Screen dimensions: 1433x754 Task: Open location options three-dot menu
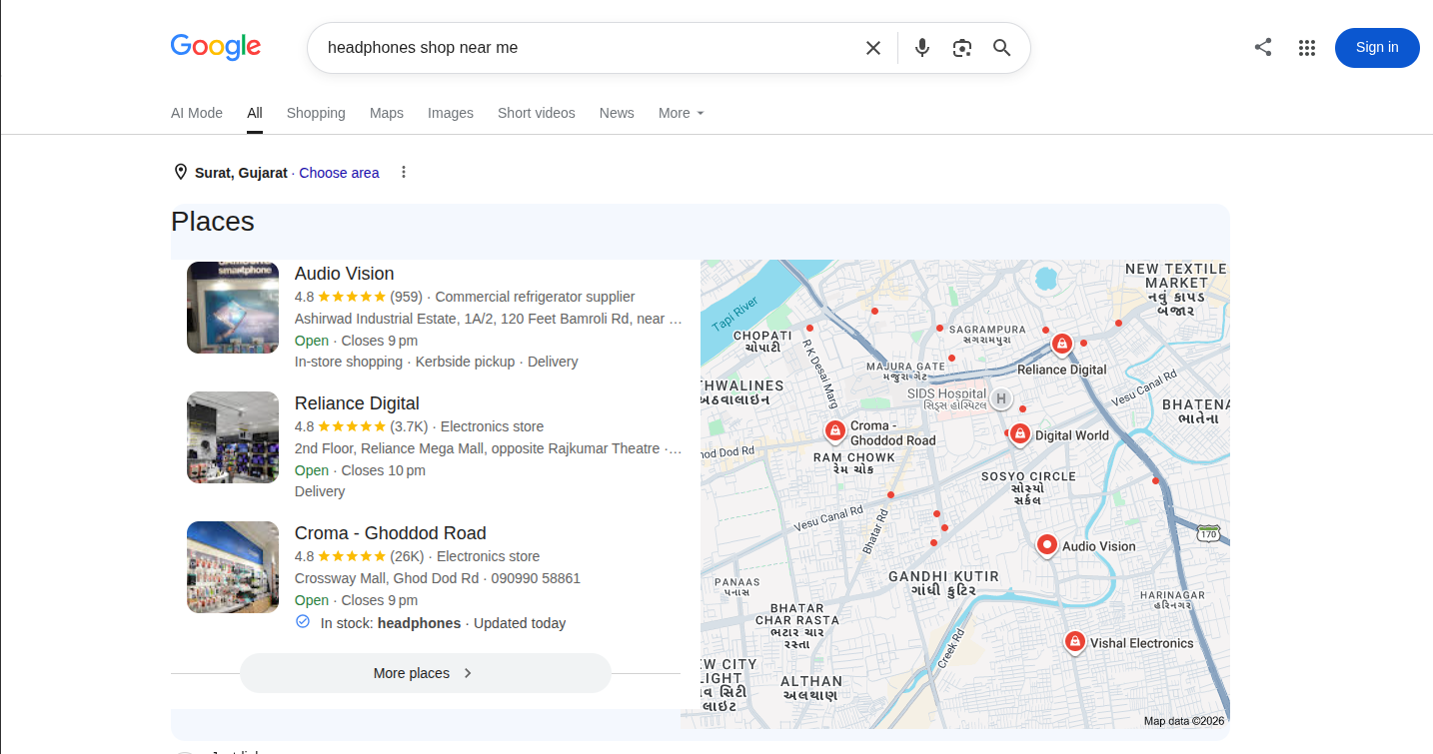pos(404,172)
